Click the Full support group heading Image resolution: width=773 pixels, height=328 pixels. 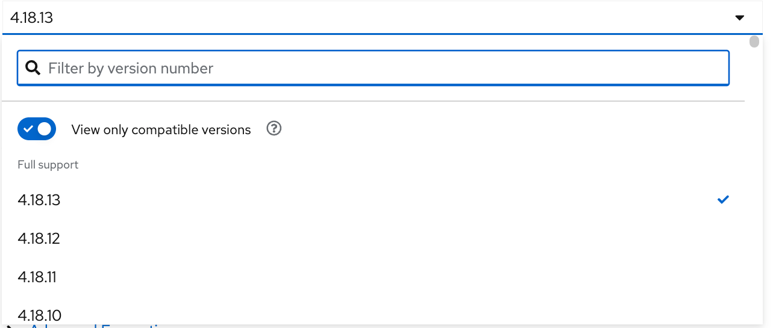click(x=48, y=164)
